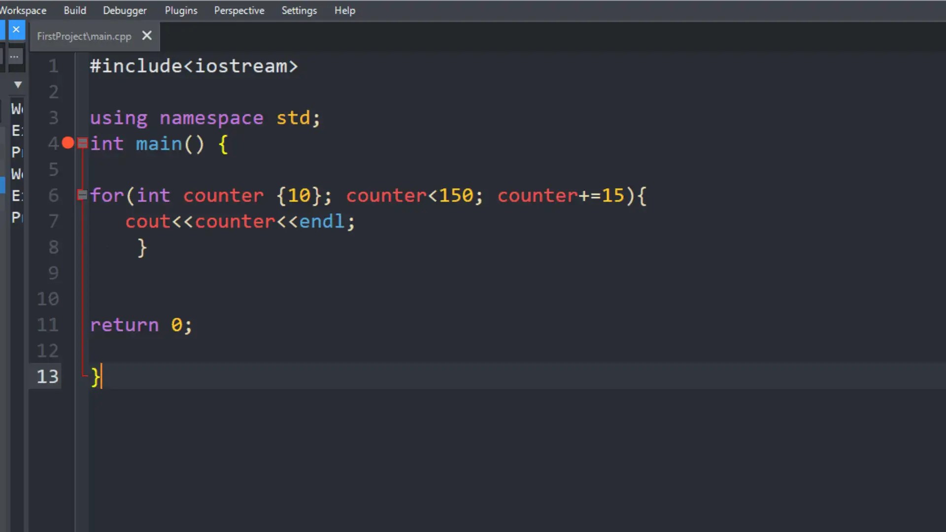Open the dropdown triangle in left panel
The height and width of the screenshot is (532, 946).
point(18,85)
